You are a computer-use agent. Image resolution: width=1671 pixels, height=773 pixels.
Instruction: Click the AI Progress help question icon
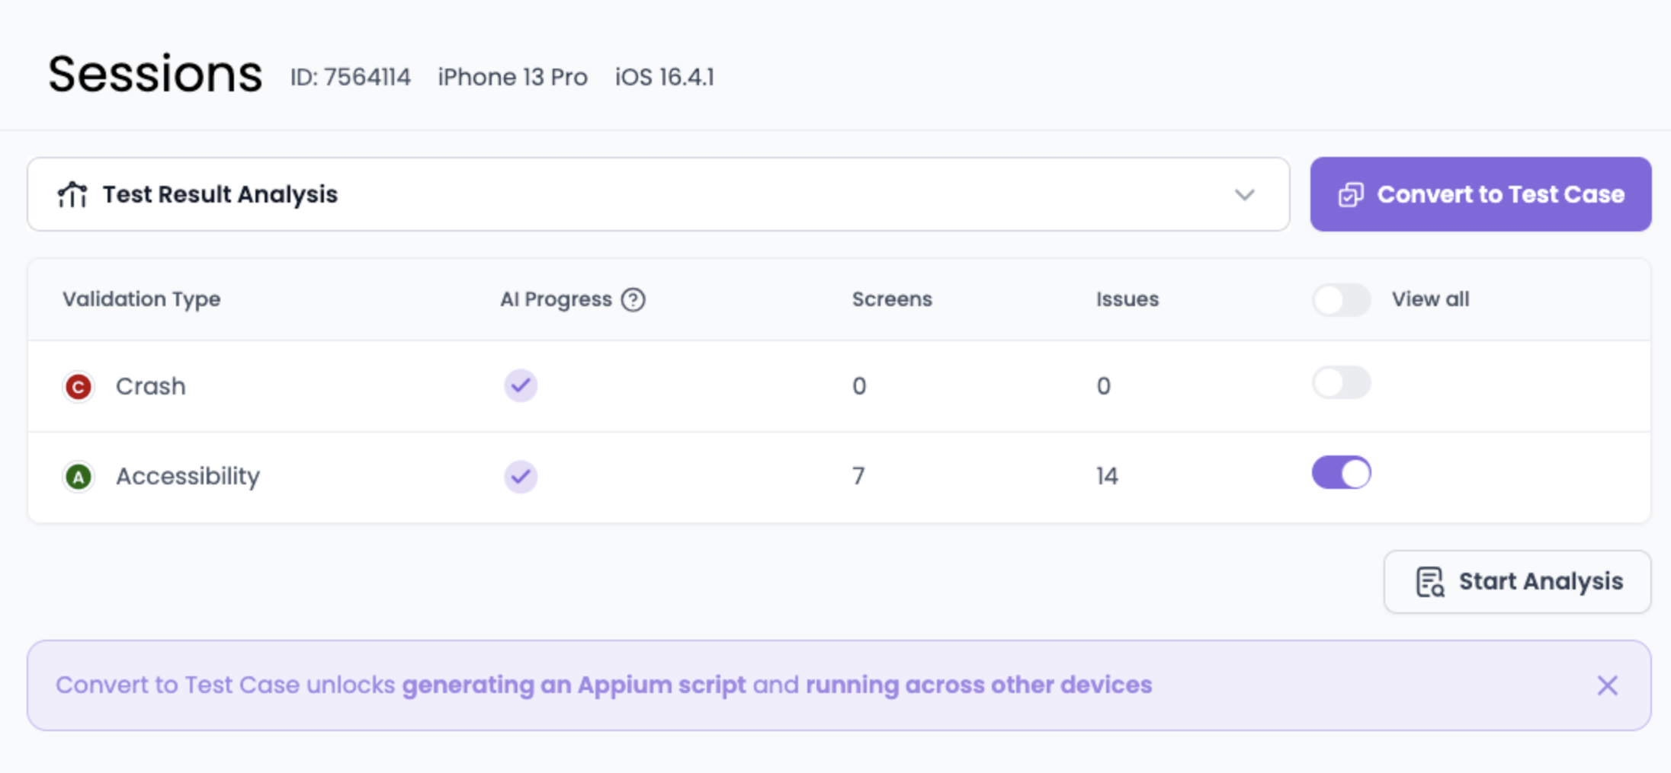tap(633, 299)
